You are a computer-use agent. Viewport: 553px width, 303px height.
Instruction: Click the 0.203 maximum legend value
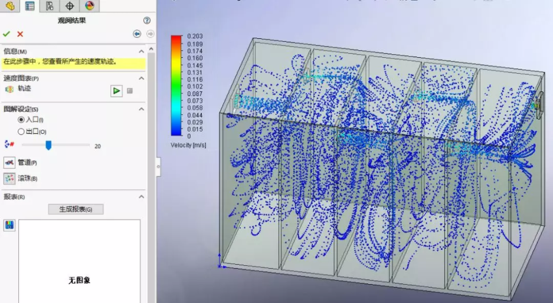(x=195, y=37)
